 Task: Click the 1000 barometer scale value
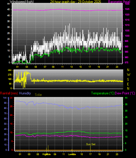tap(127, 36)
